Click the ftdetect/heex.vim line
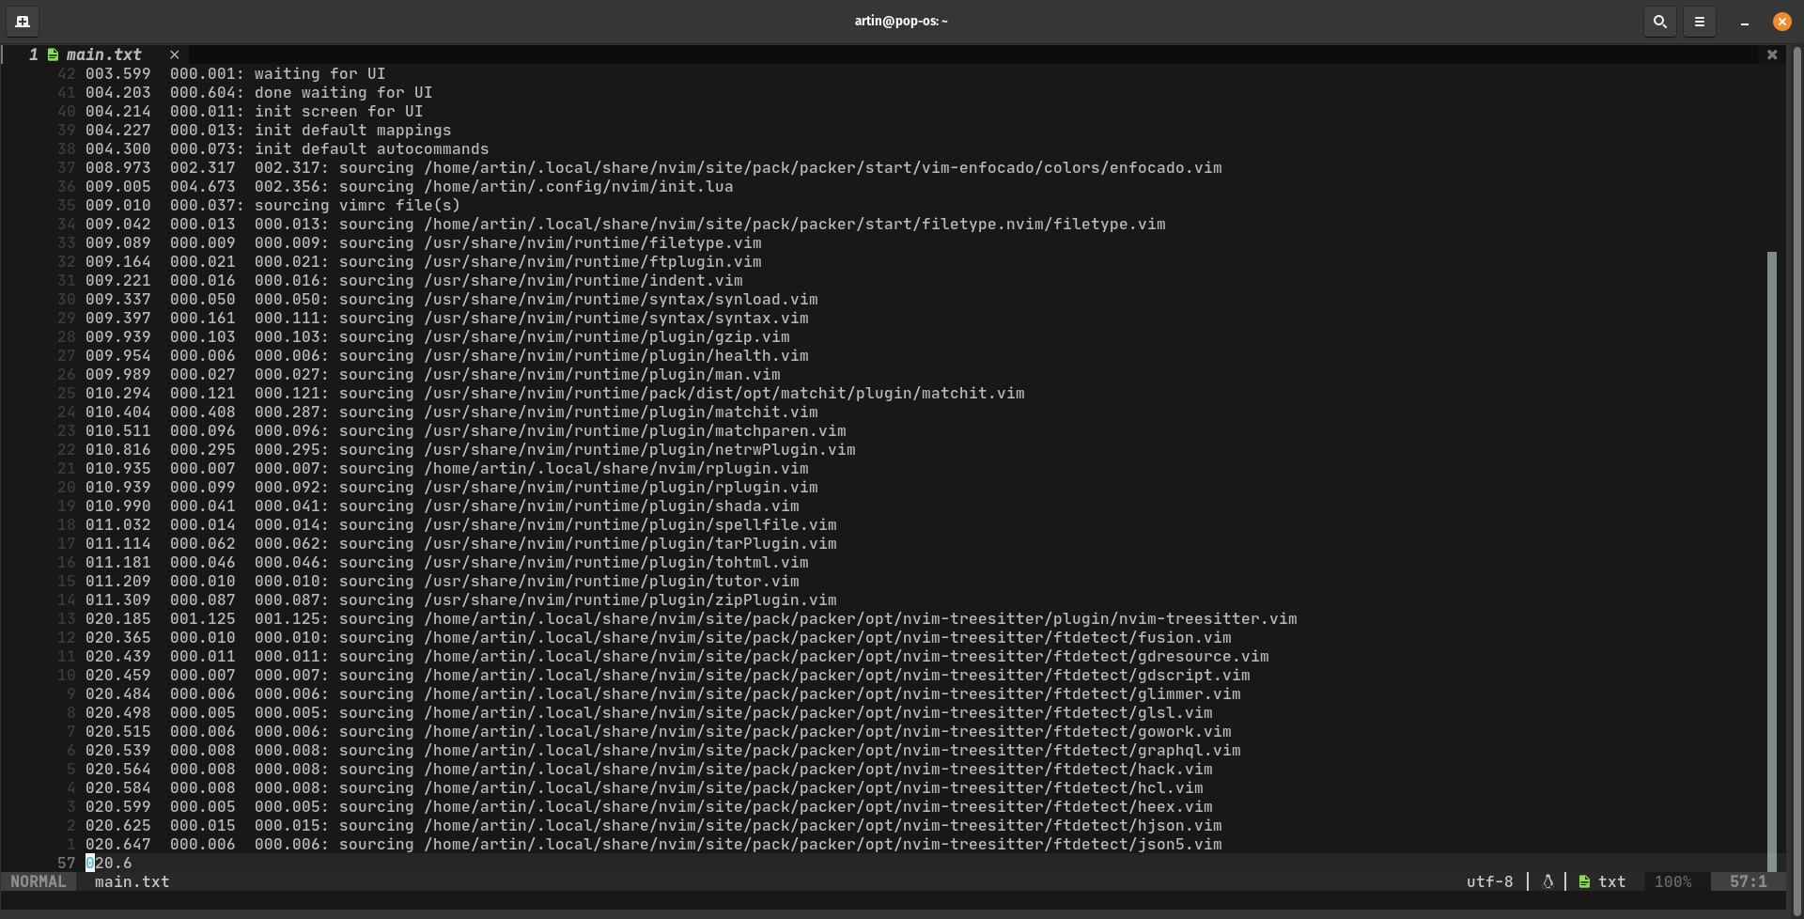This screenshot has height=919, width=1804. click(x=648, y=806)
